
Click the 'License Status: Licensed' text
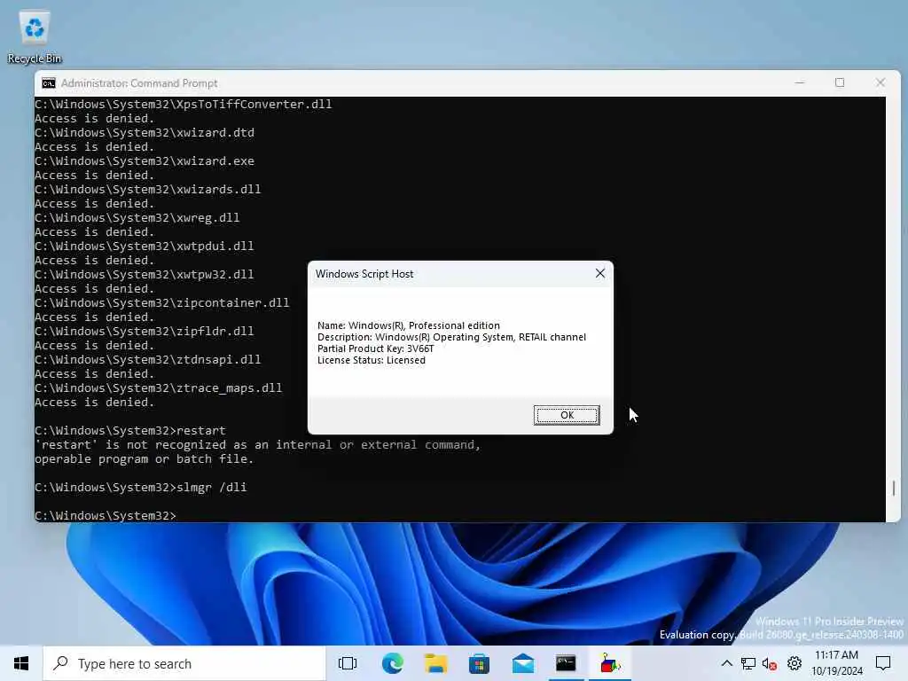372,360
